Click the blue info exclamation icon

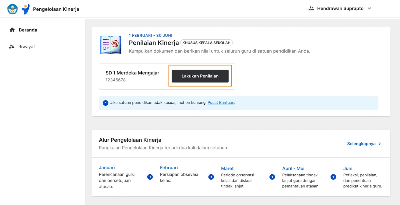pos(105,103)
